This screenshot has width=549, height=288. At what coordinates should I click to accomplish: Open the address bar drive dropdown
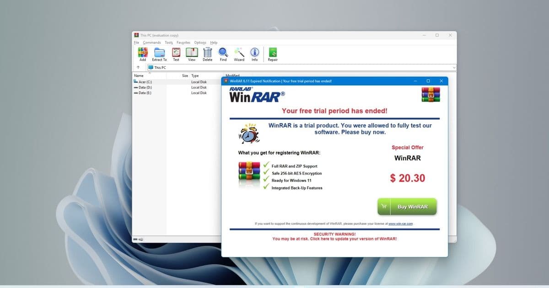pyautogui.click(x=454, y=67)
